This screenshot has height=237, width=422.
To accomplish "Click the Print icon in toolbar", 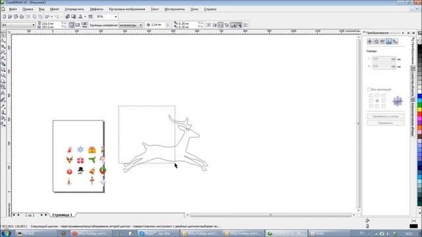I will click(x=22, y=16).
